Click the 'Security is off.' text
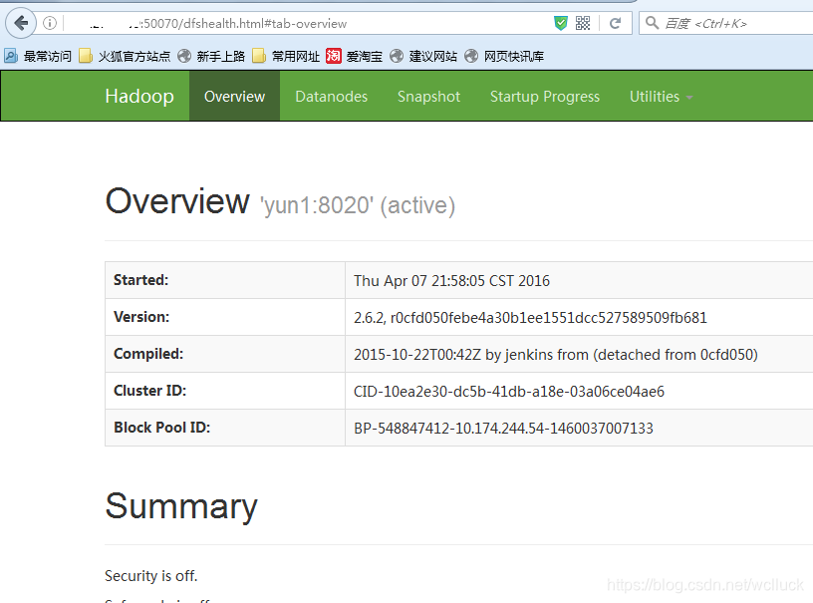The height and width of the screenshot is (603, 813). point(150,575)
